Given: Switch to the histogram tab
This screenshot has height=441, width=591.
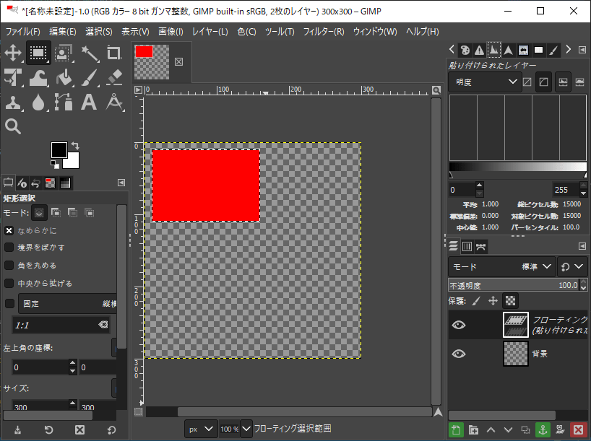Looking at the screenshot, I should pos(494,50).
